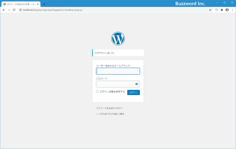Select the ログイン browser tab
Screen dimensions: 236x149
(19, 4)
